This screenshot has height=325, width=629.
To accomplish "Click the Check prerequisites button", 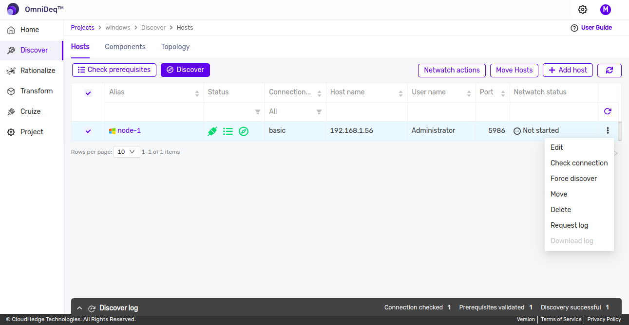I will click(x=114, y=70).
